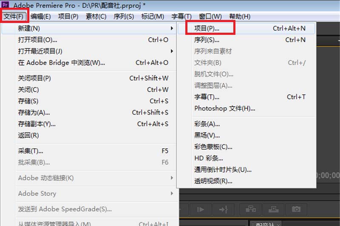Screen dimensions: 340x226
Task: Choose 字幕(T)... in New submenu
Action: [x=246, y=97]
